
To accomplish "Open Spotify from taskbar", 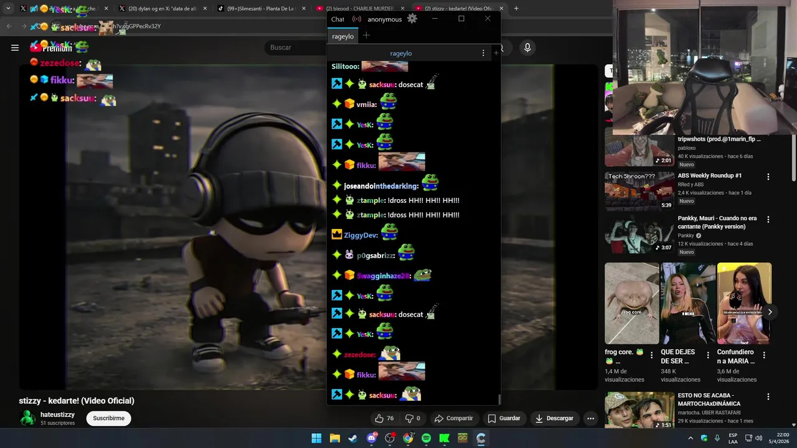I will pos(426,438).
